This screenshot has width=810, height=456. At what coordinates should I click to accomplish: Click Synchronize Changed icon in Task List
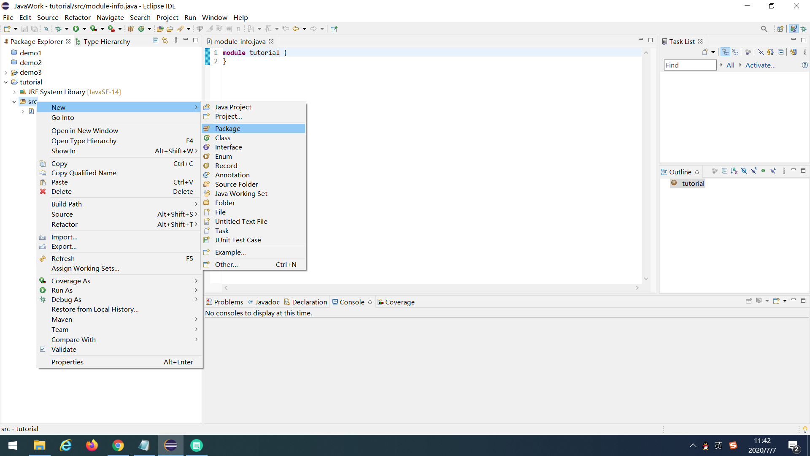pos(794,52)
